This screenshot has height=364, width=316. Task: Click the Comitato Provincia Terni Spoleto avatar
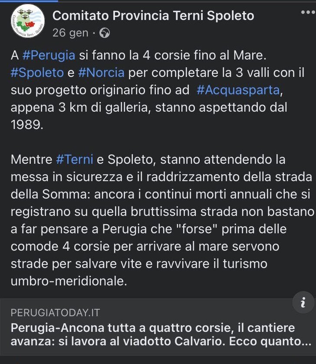tap(28, 21)
